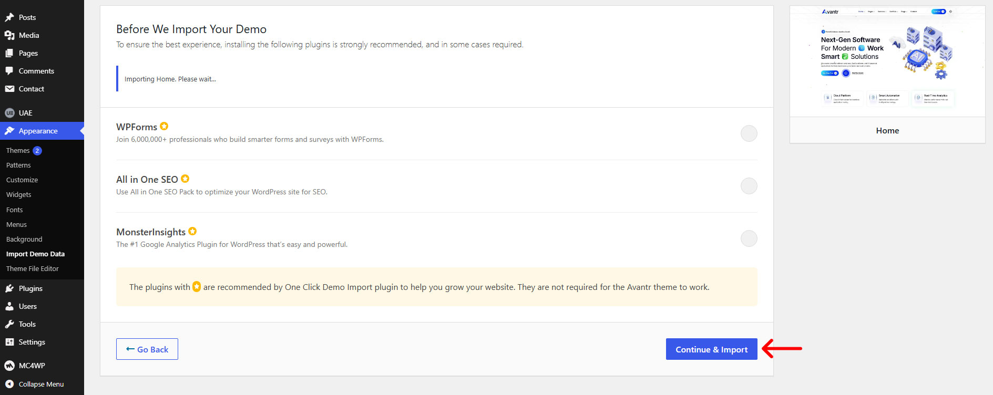Check the MonsterInsights plugin checkbox
Screen dimensions: 993x395
point(749,238)
